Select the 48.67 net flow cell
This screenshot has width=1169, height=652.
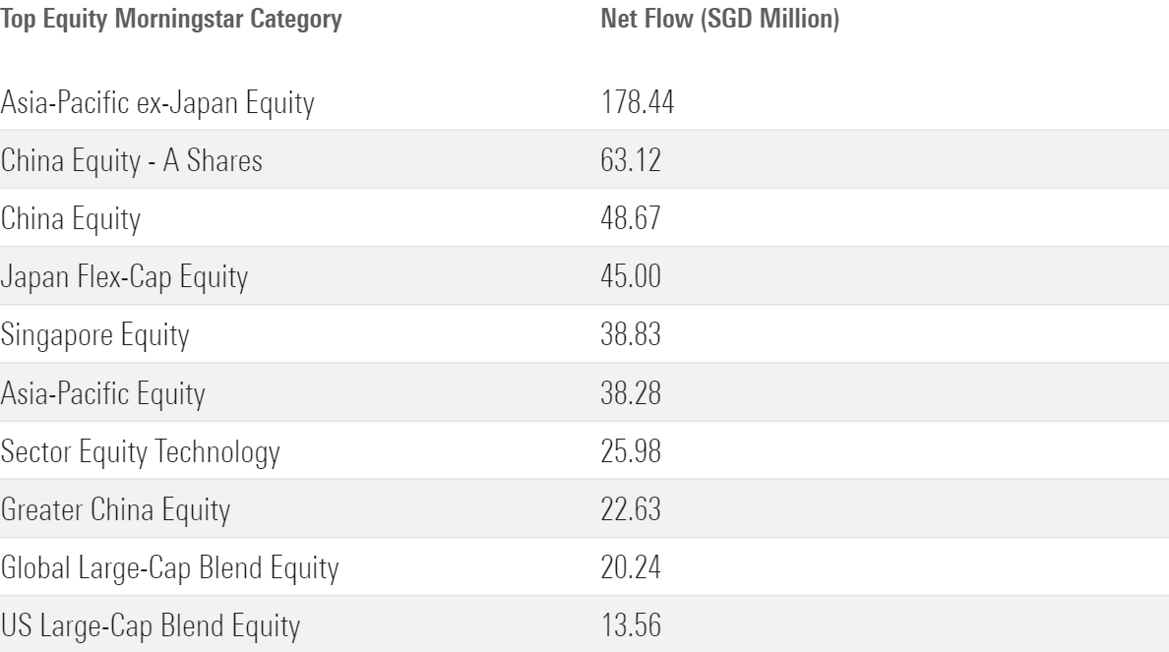pyautogui.click(x=631, y=218)
